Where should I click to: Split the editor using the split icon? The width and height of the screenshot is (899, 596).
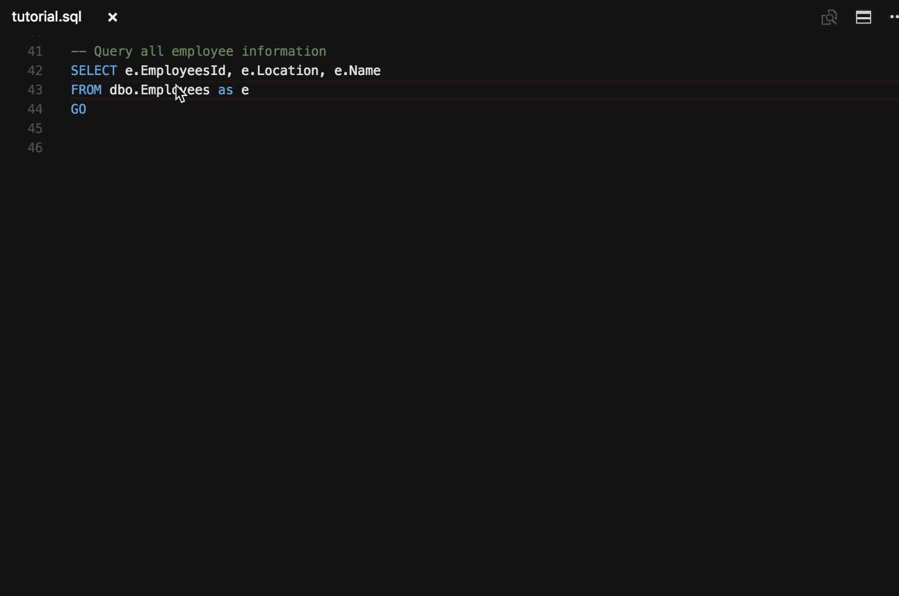(x=864, y=17)
